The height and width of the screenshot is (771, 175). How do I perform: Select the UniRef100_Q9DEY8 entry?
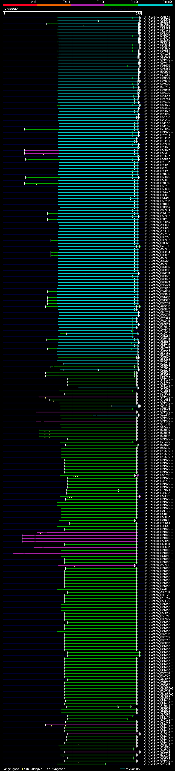pyautogui.click(x=157, y=710)
